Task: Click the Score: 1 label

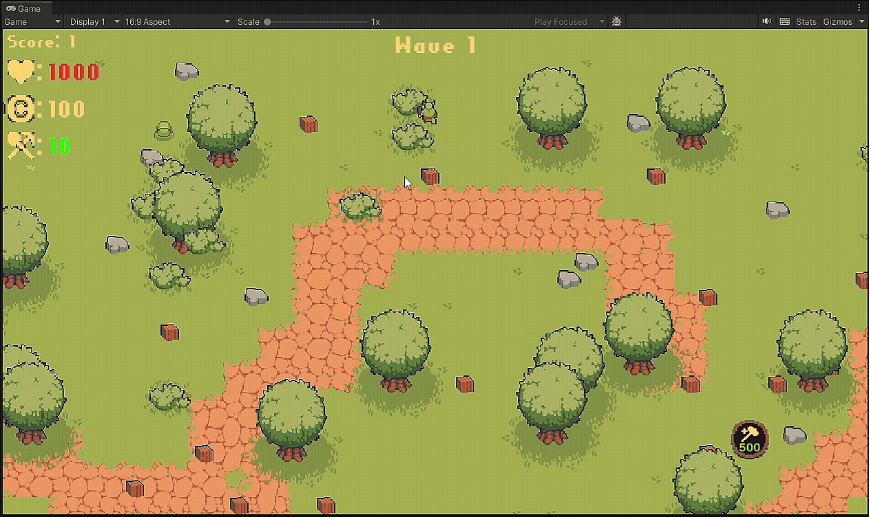Action: (41, 42)
